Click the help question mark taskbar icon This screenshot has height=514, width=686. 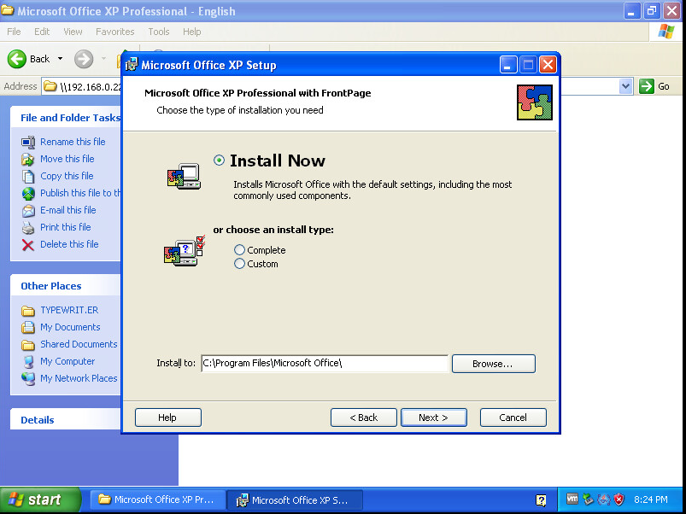pos(541,500)
